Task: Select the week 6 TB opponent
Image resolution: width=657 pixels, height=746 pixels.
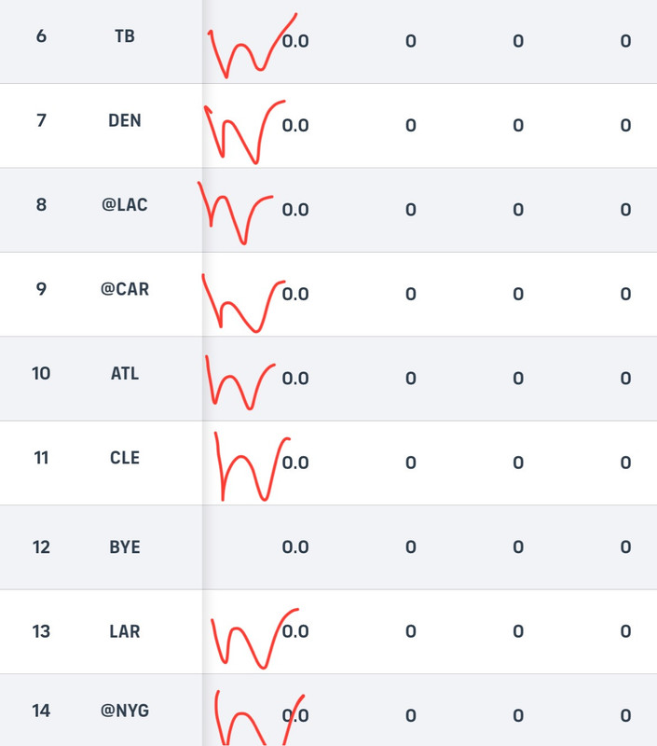Action: pyautogui.click(x=125, y=36)
